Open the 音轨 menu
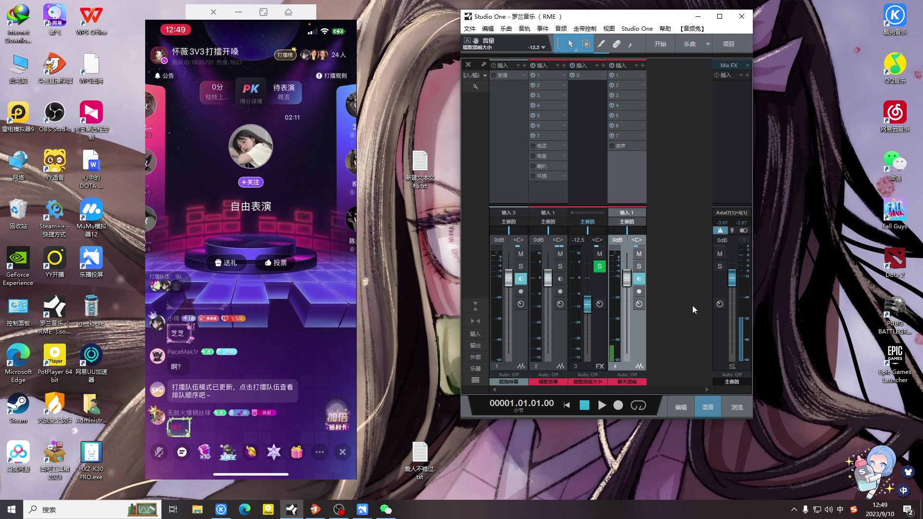Image resolution: width=923 pixels, height=519 pixels. [524, 29]
